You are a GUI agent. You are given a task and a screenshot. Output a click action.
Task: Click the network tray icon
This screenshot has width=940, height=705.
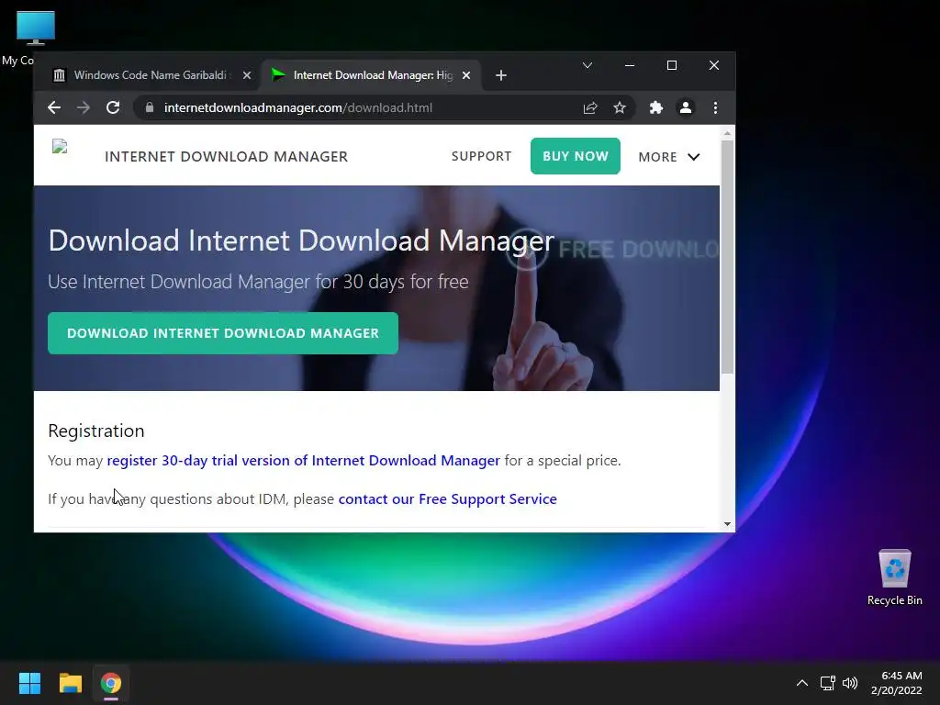click(828, 683)
